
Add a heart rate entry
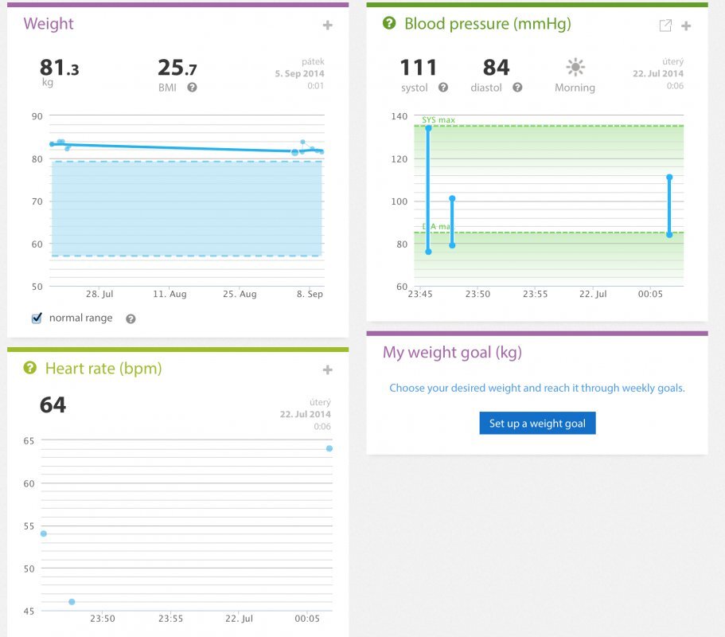point(327,369)
